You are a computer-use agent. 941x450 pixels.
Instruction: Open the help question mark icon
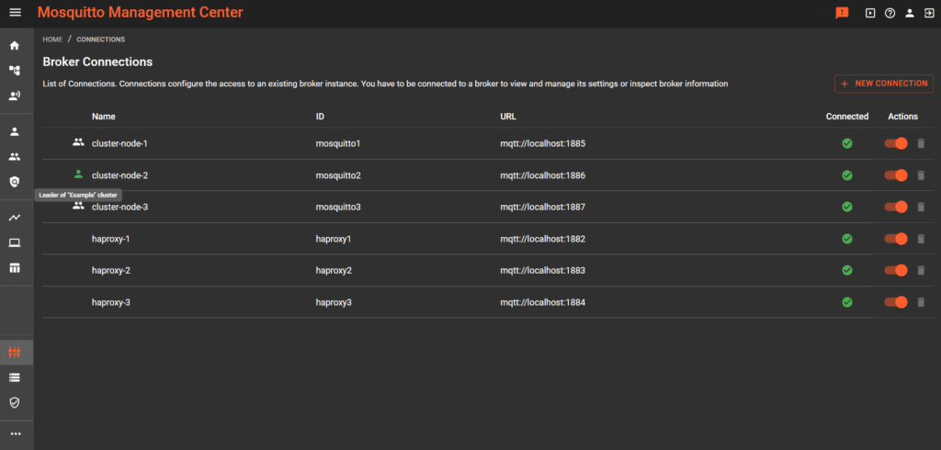[890, 13]
